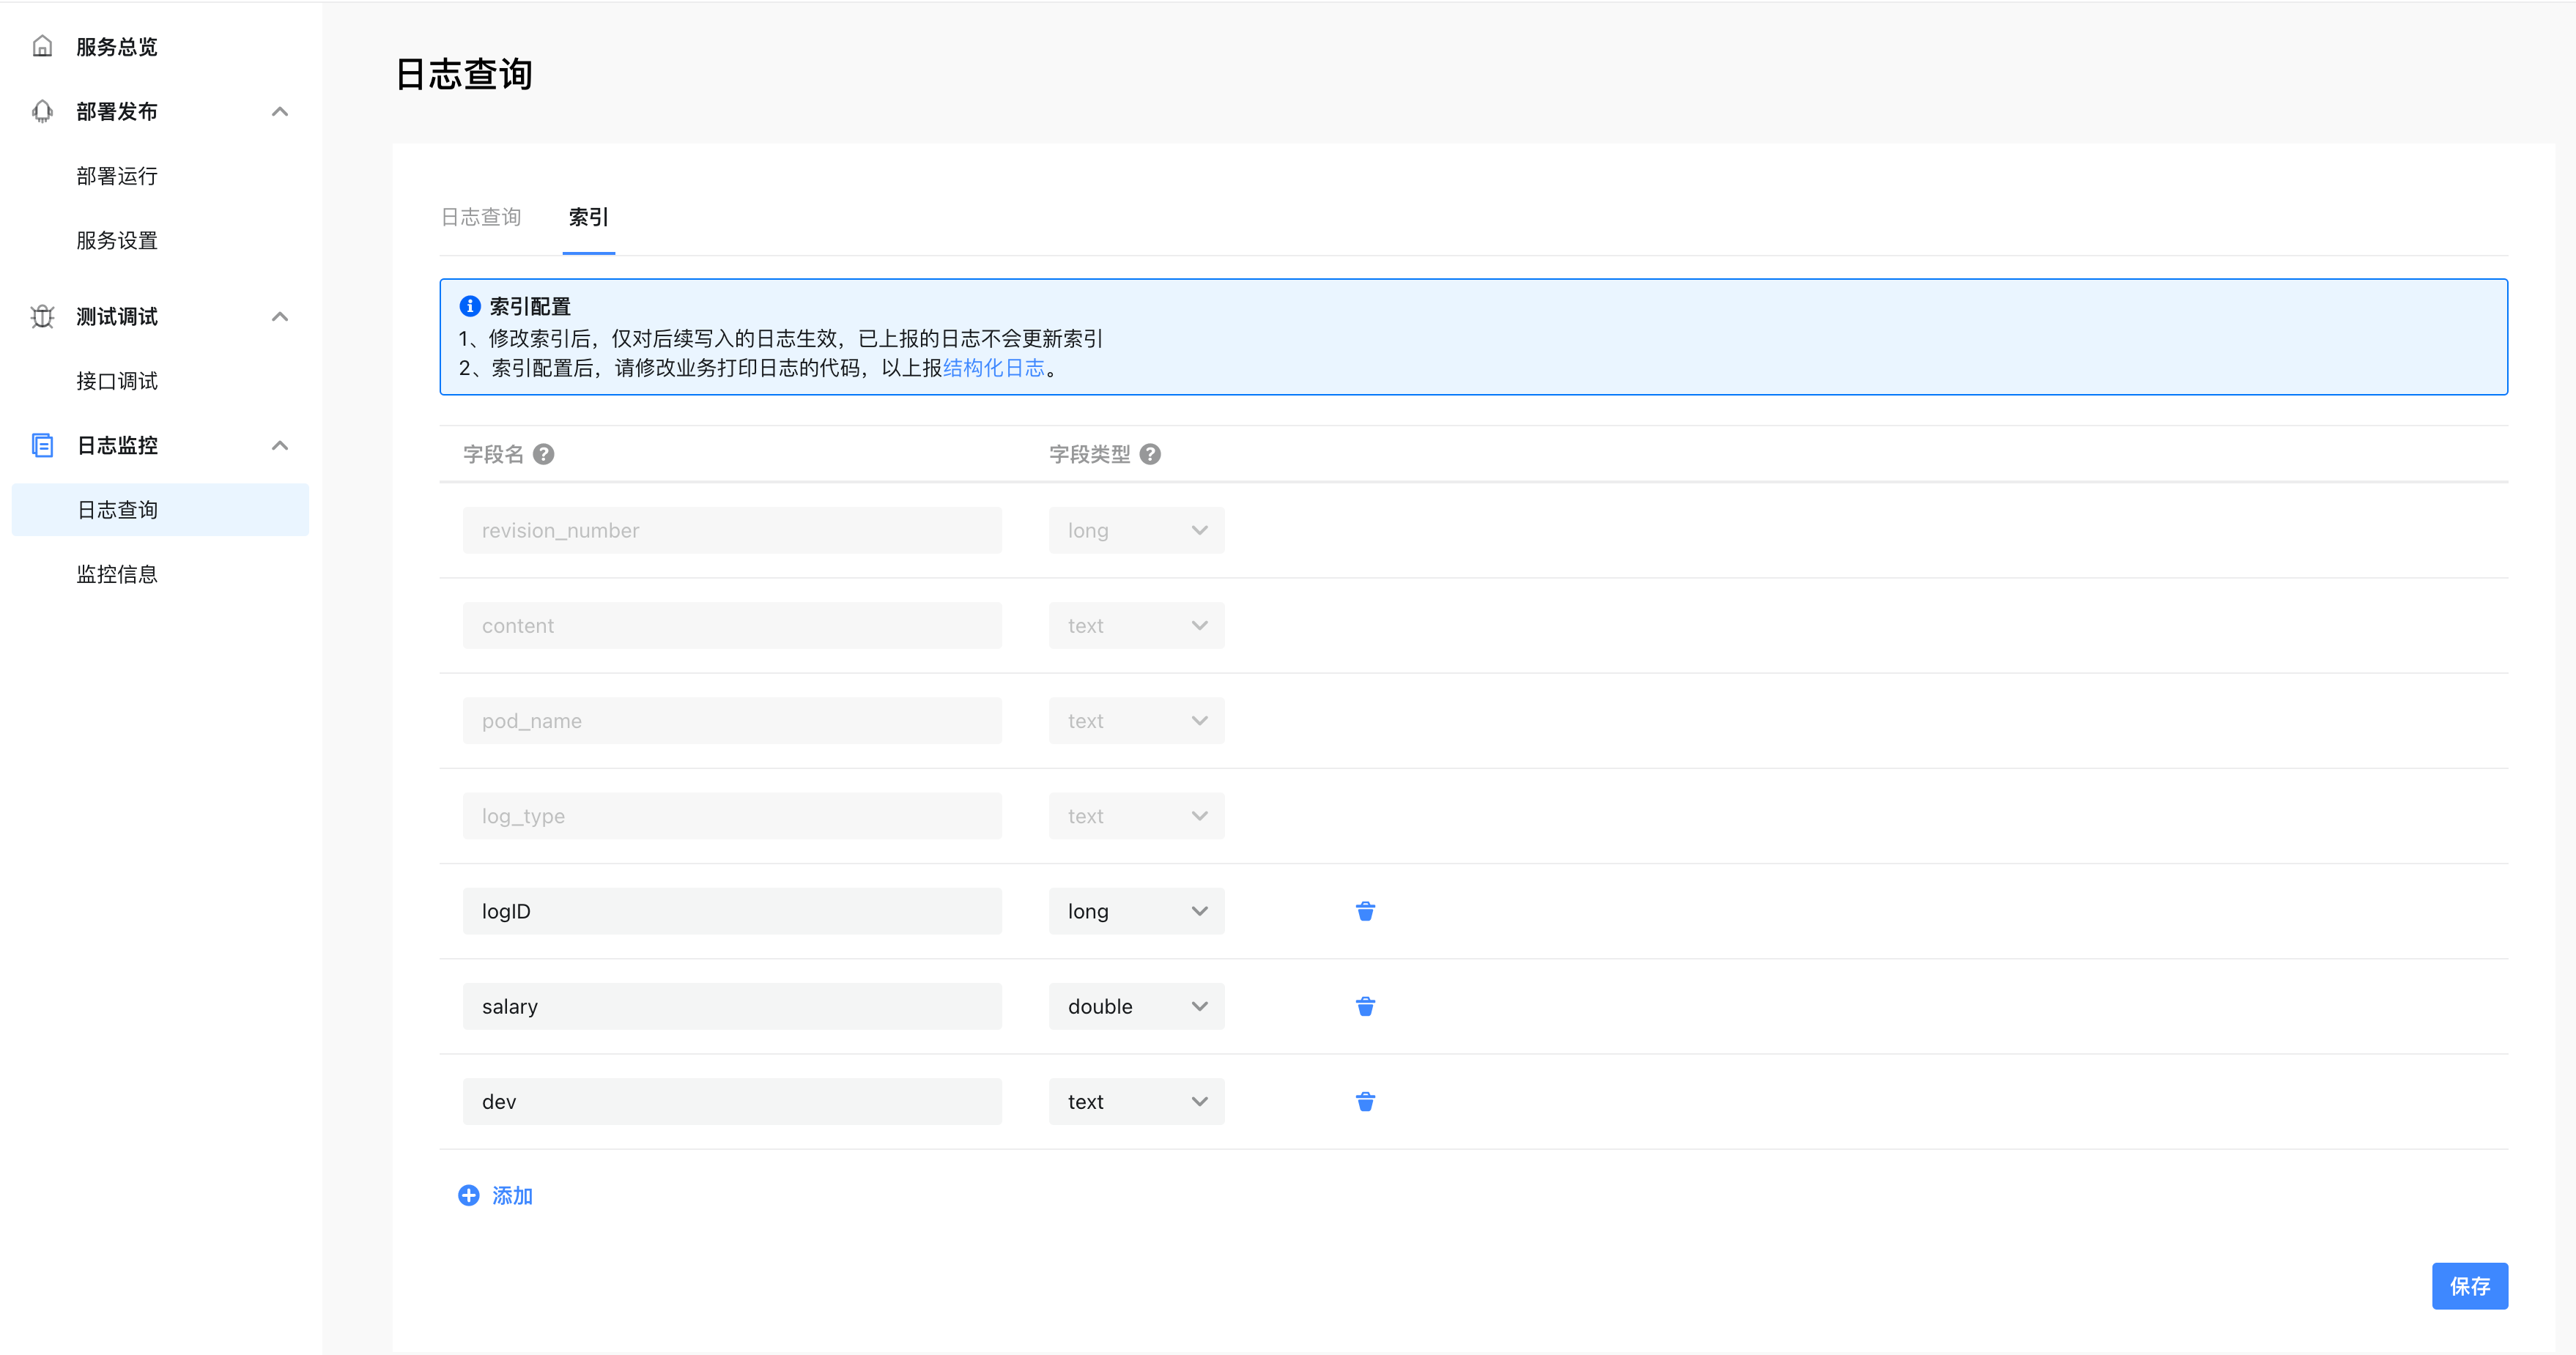Image resolution: width=2576 pixels, height=1355 pixels.
Task: Open the 结构化日志 link
Action: click(993, 368)
